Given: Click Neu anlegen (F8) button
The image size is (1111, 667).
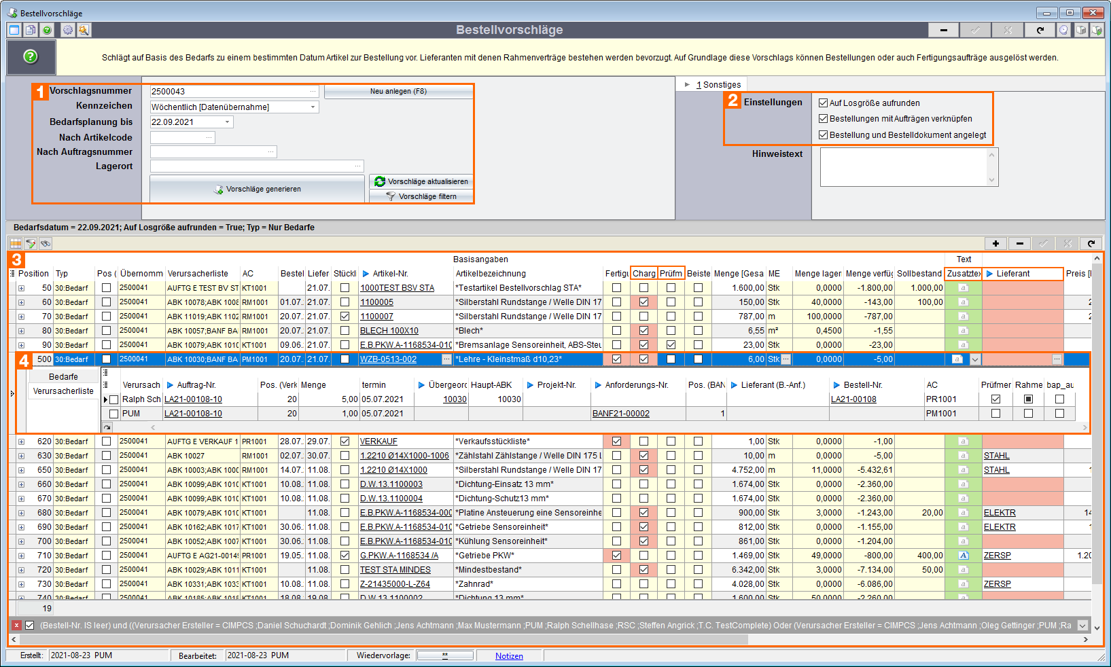Looking at the screenshot, I should point(398,91).
